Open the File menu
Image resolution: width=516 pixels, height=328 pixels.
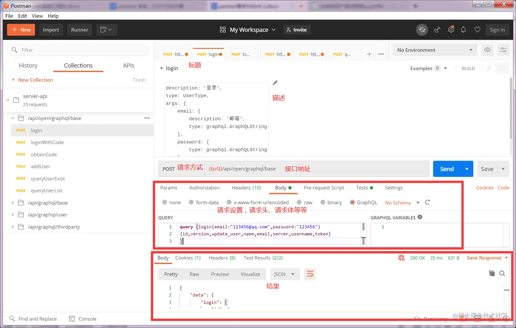pyautogui.click(x=9, y=16)
